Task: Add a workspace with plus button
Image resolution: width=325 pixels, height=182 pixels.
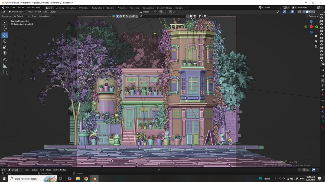Action: [x=187, y=8]
